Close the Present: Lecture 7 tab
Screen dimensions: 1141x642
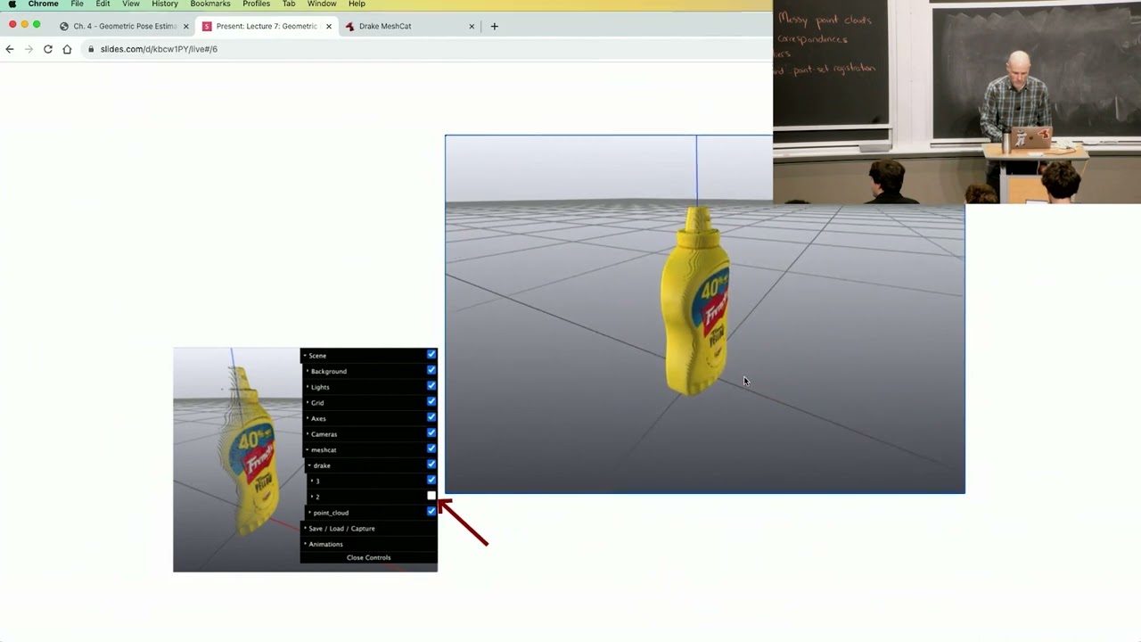pos(329,26)
